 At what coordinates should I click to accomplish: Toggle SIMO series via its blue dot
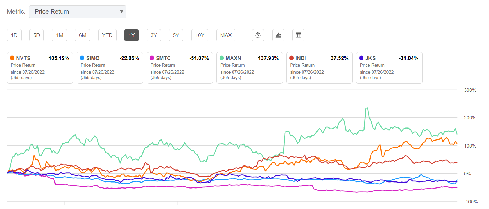pos(82,58)
